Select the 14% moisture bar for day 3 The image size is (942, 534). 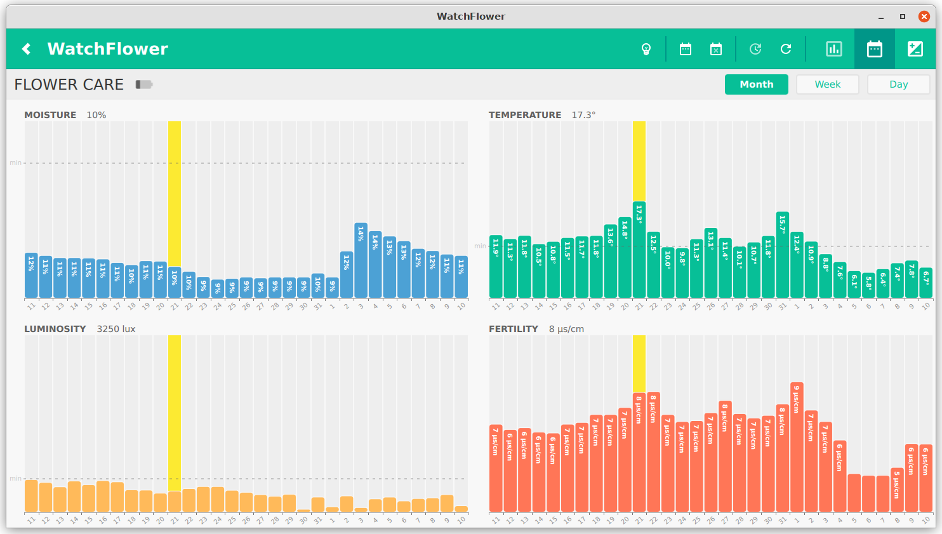point(361,261)
